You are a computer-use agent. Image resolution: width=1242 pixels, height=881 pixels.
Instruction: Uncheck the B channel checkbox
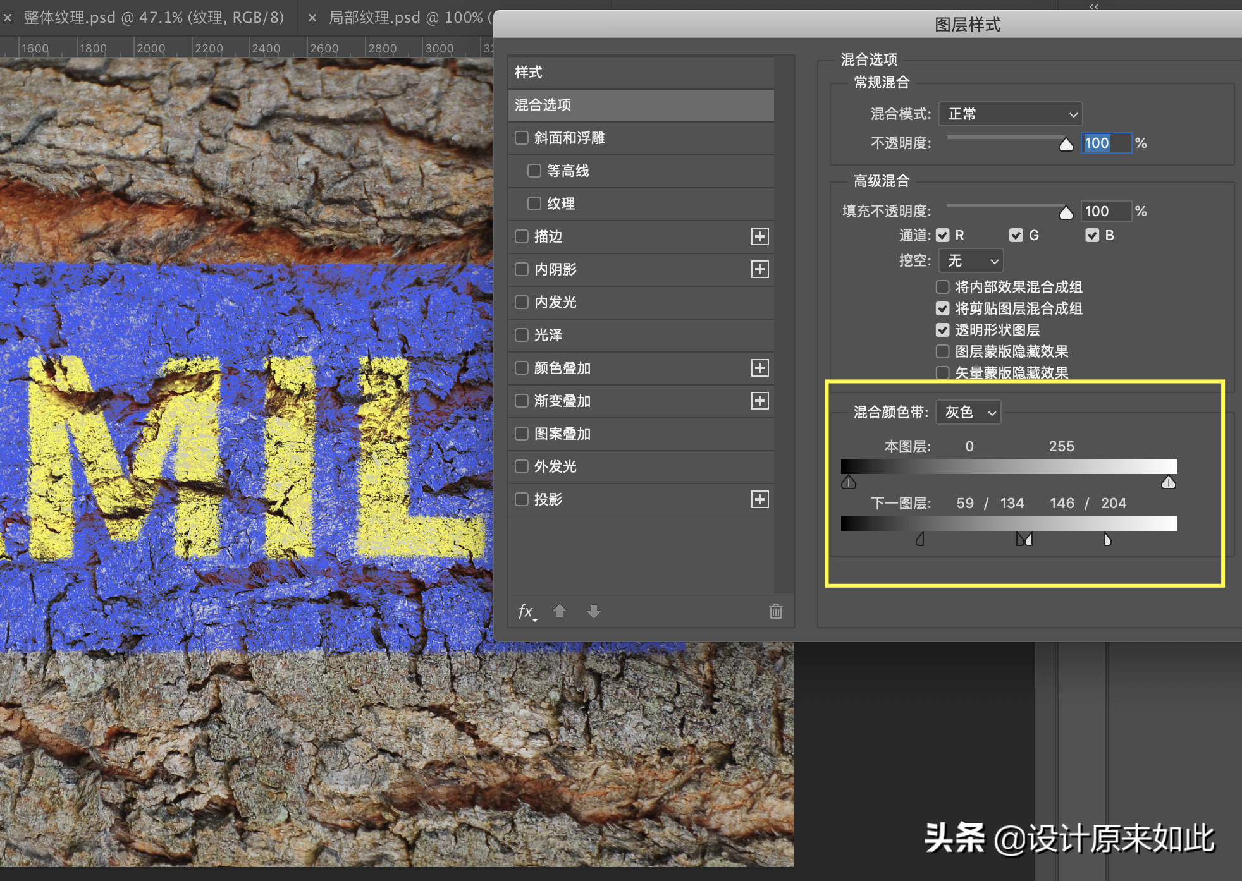coord(1092,236)
